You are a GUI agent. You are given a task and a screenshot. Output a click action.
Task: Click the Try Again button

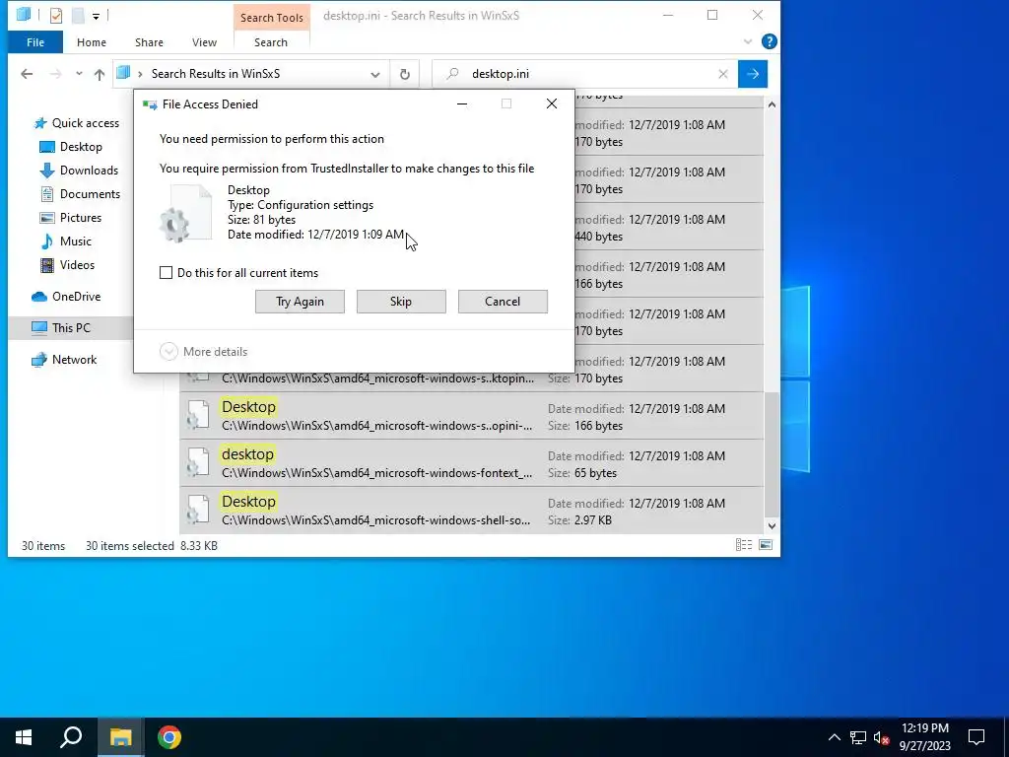pyautogui.click(x=300, y=302)
